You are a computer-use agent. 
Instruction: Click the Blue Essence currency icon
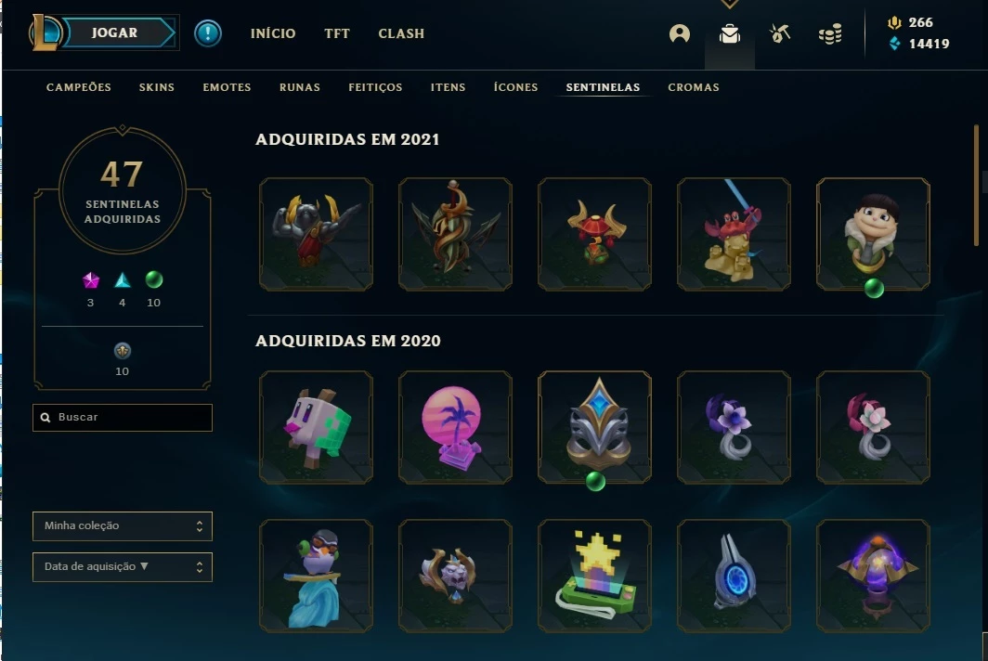pyautogui.click(x=894, y=44)
